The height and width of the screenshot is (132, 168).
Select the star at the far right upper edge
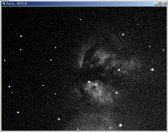click(x=163, y=50)
